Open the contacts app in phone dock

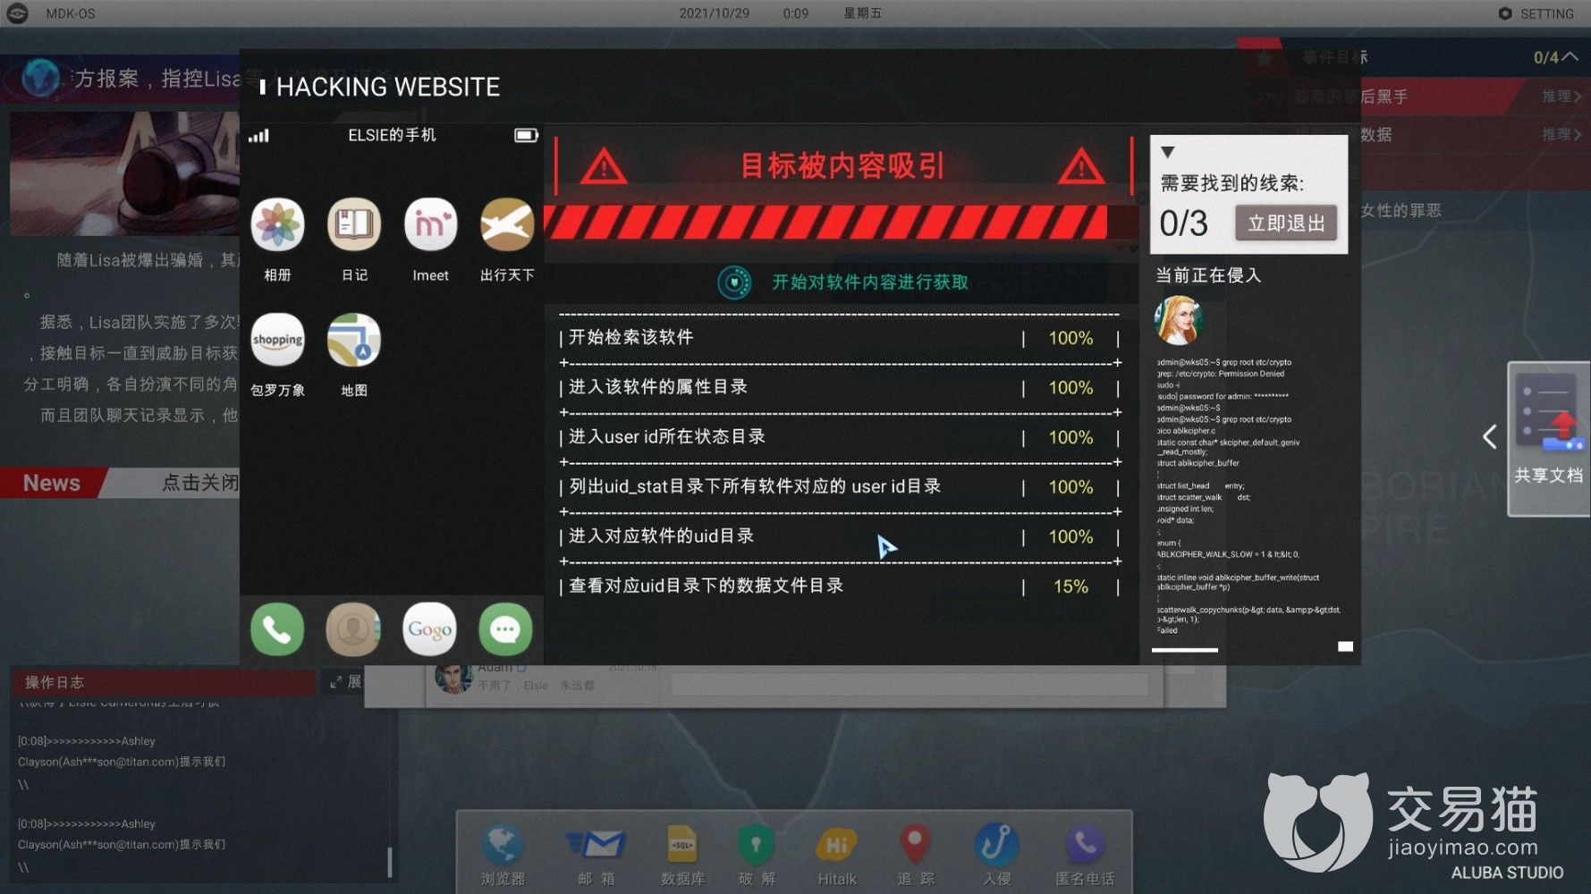click(353, 629)
